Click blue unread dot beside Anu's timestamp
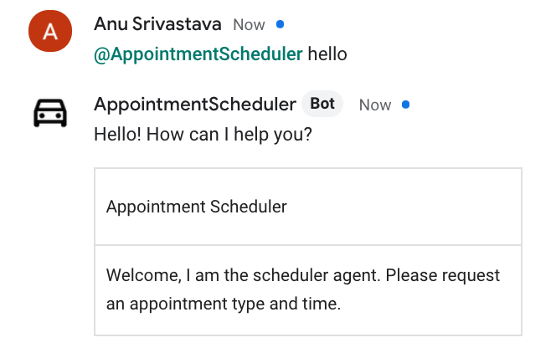Screen dimensions: 556x358 pyautogui.click(x=281, y=24)
